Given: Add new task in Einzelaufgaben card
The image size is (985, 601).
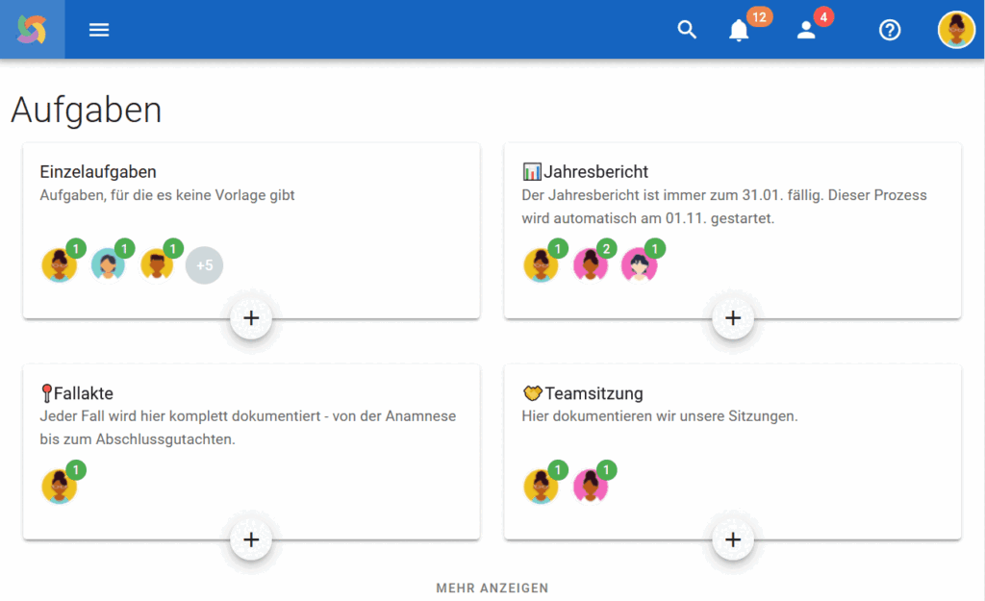Looking at the screenshot, I should pos(251,317).
